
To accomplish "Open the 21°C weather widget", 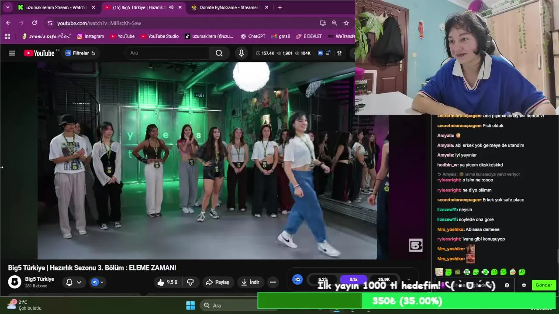I will (24, 305).
